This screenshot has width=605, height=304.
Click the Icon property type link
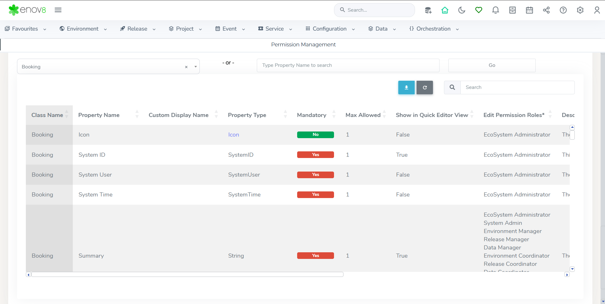point(233,135)
